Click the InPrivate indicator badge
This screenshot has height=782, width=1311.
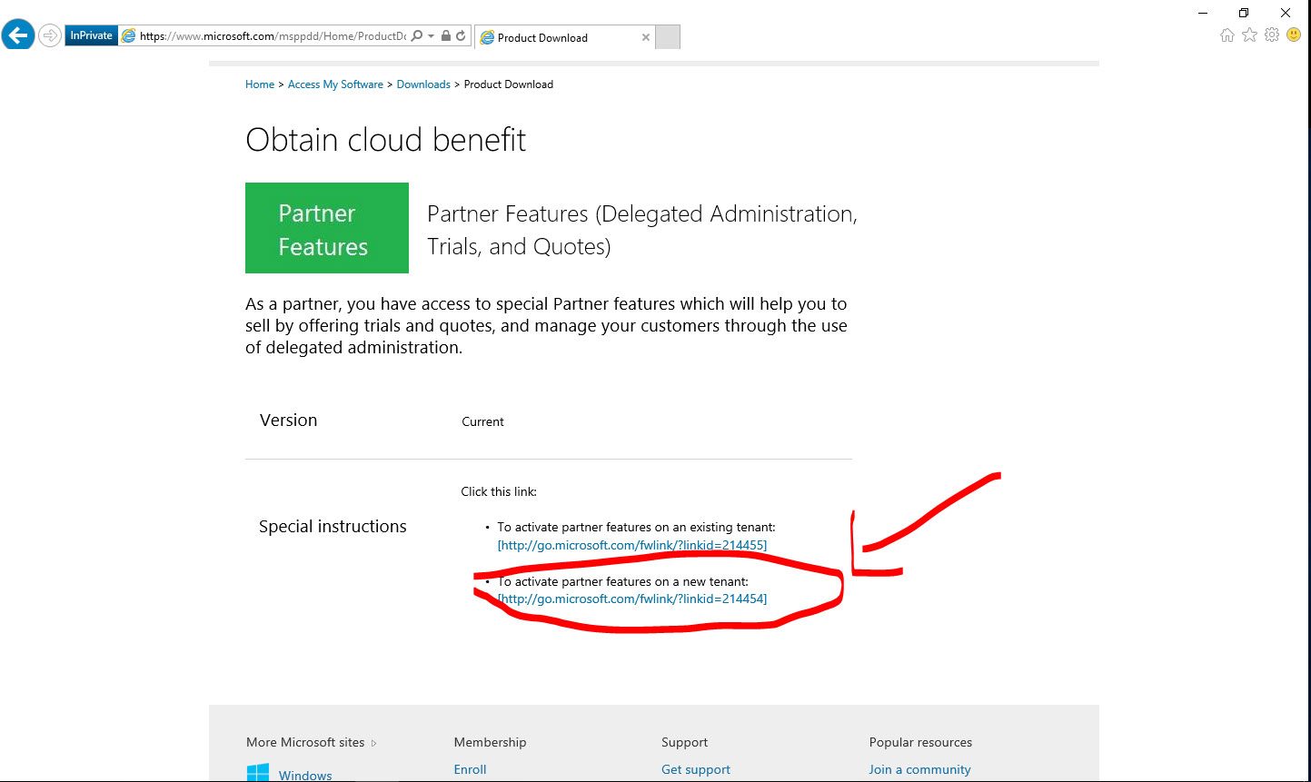pos(91,35)
